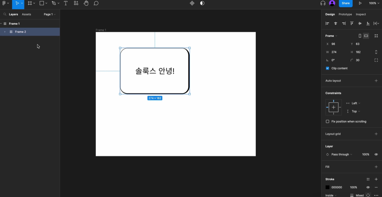
Task: Click the Resize to fit icon
Action: tap(376, 36)
